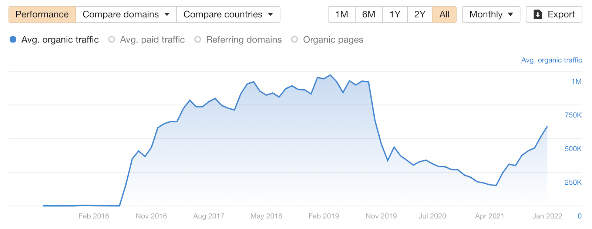Click the radio circle next to Avg. paid traffic
The image size is (592, 229).
click(111, 39)
